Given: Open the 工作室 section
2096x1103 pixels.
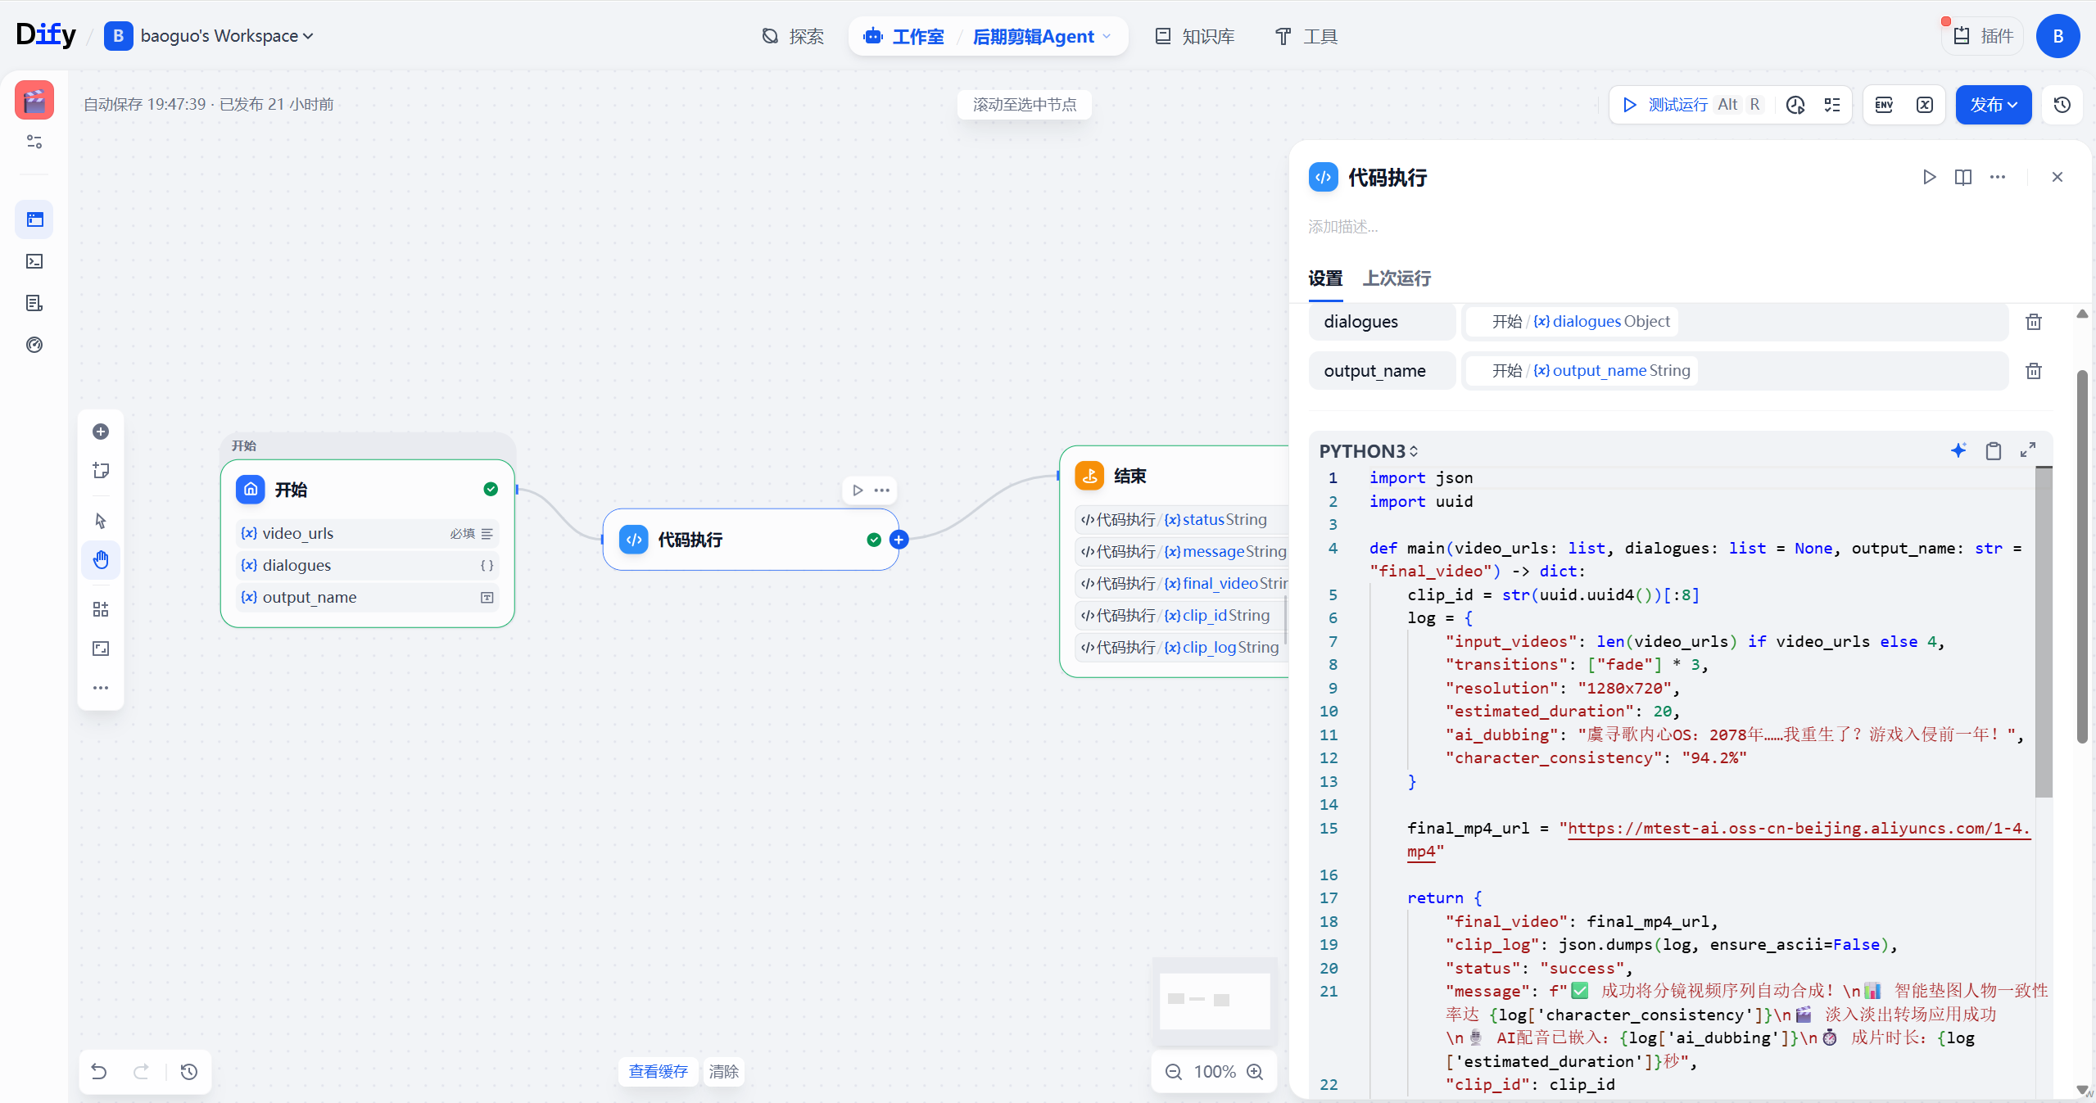Looking at the screenshot, I should tap(904, 36).
